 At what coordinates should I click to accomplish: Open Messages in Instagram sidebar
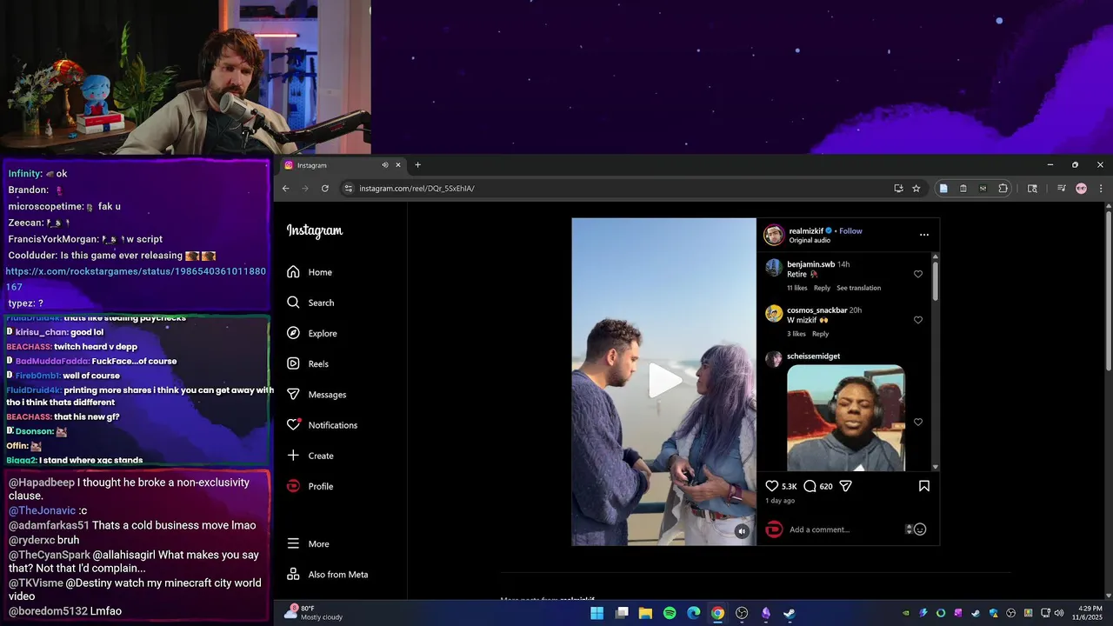(x=316, y=395)
